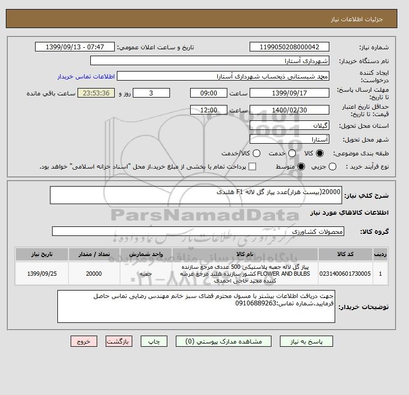Click the need date cell 1399/09/25
The width and height of the screenshot is (409, 395).
[42, 274]
